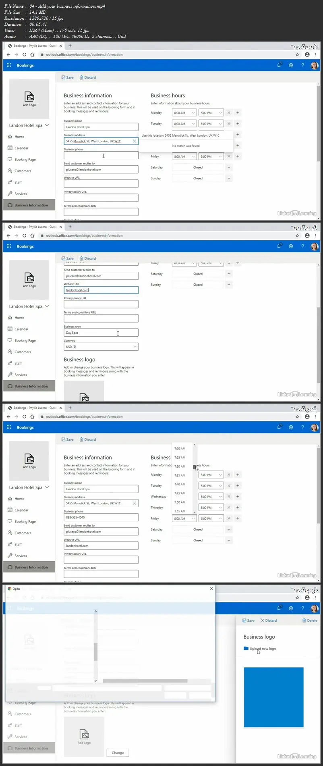Screen dimensions: 323x766
Task: Select Business Information in 00:03:24 frame sidebar
Action: (x=29, y=567)
